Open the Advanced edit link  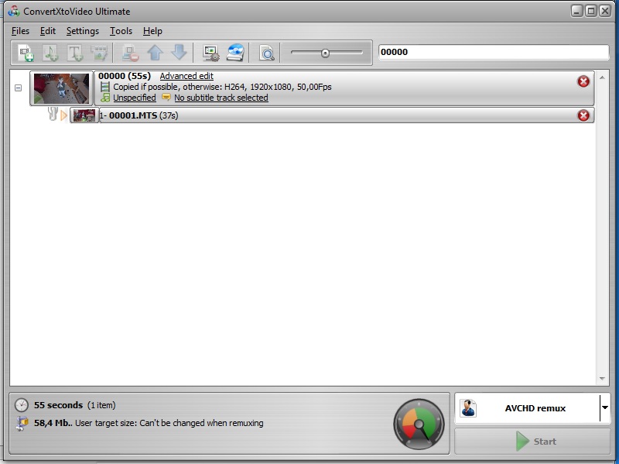[186, 76]
